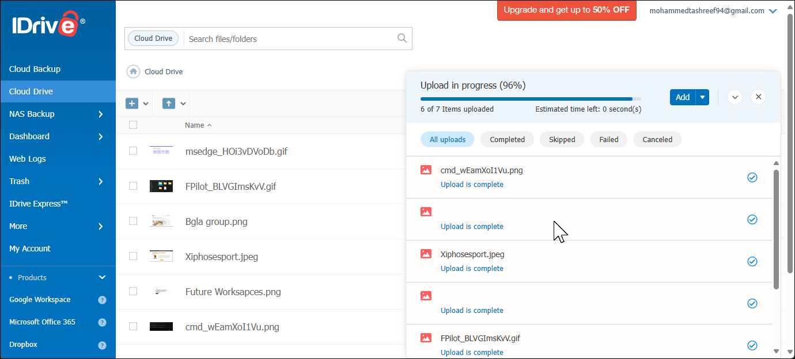Click image icon beside cmd_wEamXoI1Vu.png upload
Viewport: 795px width, 359px height.
[x=426, y=170]
